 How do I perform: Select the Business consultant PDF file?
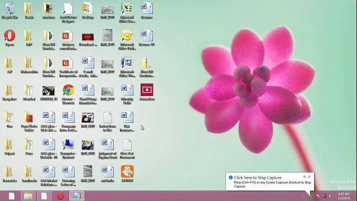[68, 40]
